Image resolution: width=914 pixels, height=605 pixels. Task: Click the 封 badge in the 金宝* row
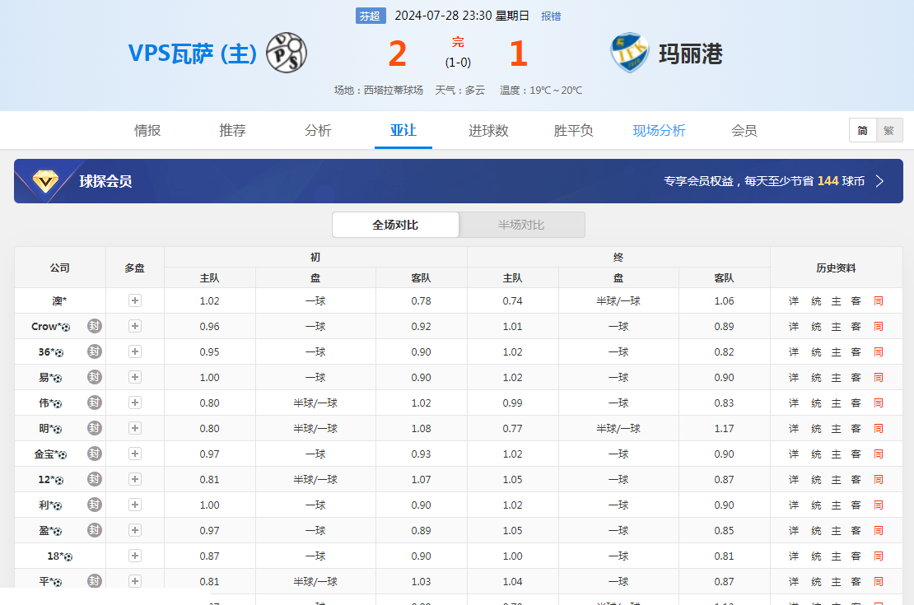(95, 454)
